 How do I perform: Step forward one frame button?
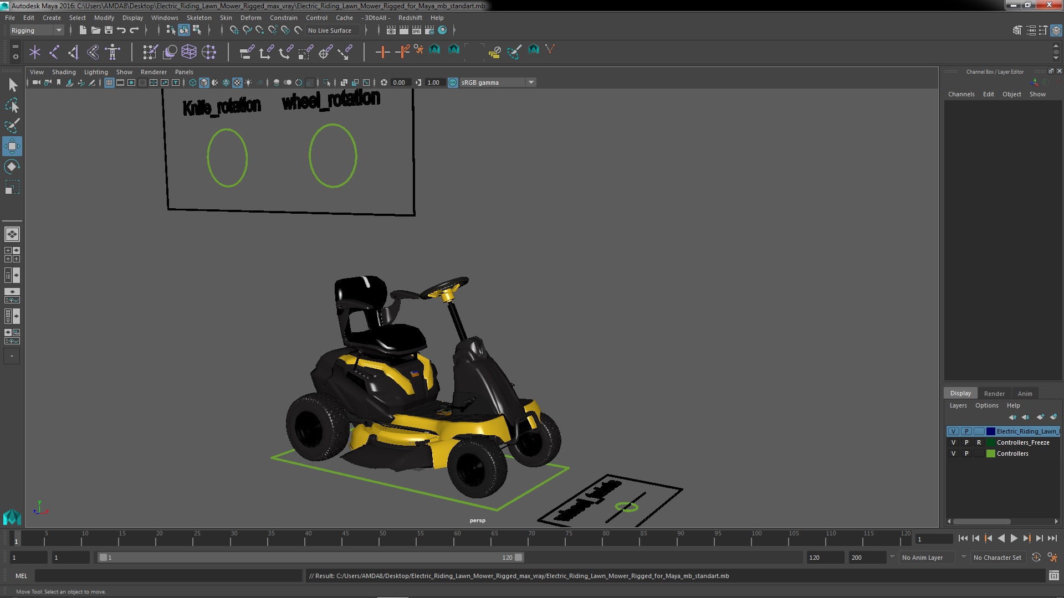tap(1040, 538)
